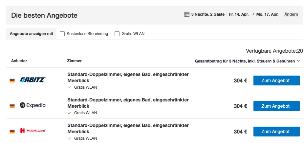This screenshot has height=143, width=305.
Task: Click the Orbitz provider logo
Action: [x=33, y=80]
